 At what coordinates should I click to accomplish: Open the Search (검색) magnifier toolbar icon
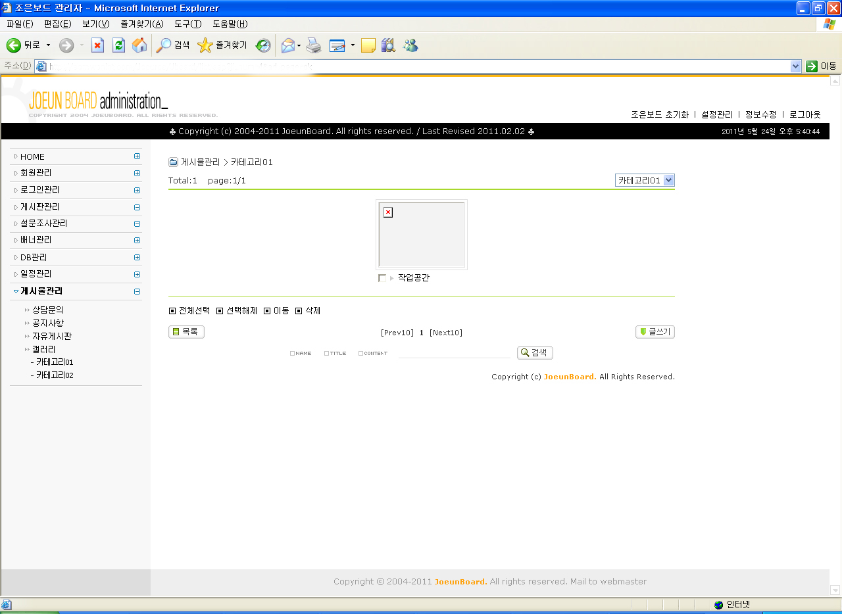coord(163,45)
